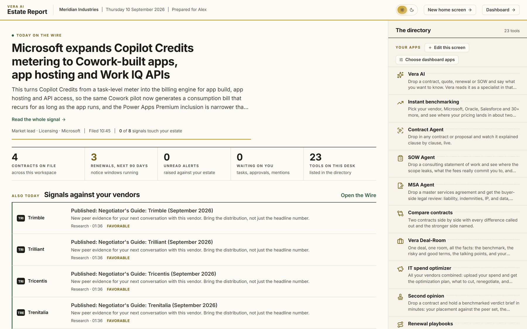Screen dimensions: 527x329
Task: Click the Trenitalia TRE vendor badge
Action: 21,313
